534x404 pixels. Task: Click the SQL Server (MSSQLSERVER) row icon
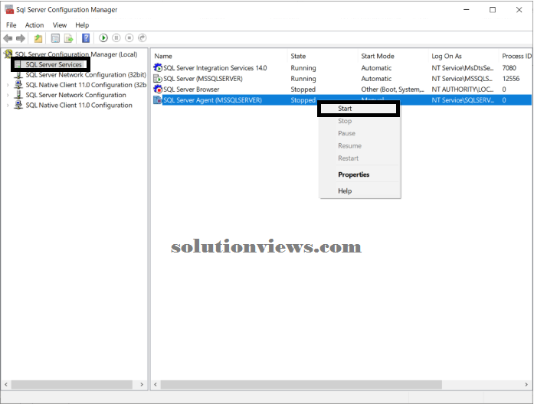158,79
